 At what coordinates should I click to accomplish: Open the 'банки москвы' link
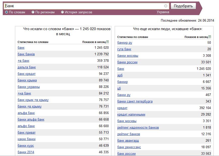(x=128, y=56)
